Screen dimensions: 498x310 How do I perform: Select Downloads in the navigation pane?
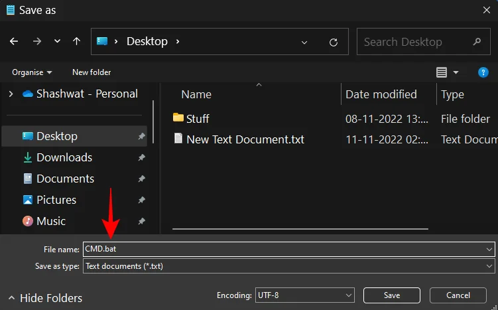(x=64, y=157)
